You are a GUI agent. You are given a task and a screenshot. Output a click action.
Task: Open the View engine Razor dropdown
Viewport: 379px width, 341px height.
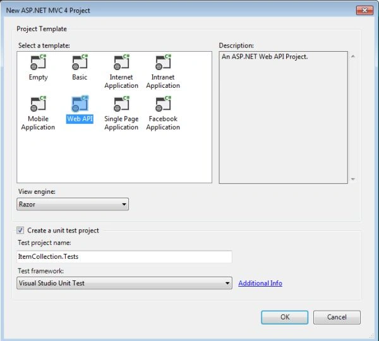coord(73,204)
